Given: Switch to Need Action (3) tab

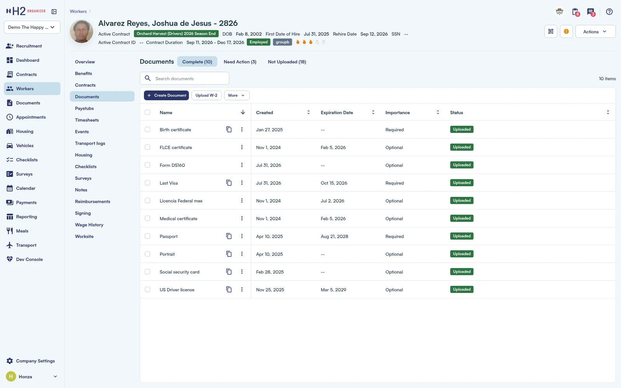Looking at the screenshot, I should 240,62.
